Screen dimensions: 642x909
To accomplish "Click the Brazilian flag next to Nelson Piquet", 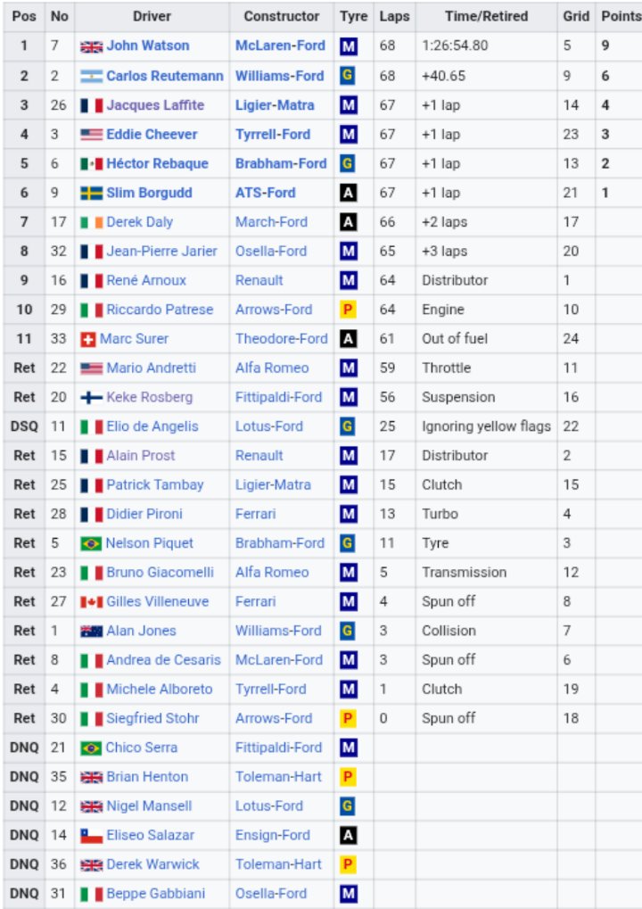I will pyautogui.click(x=91, y=544).
